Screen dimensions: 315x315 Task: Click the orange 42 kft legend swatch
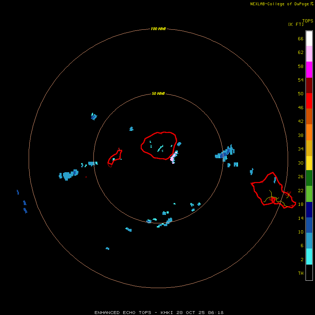pyautogui.click(x=309, y=132)
